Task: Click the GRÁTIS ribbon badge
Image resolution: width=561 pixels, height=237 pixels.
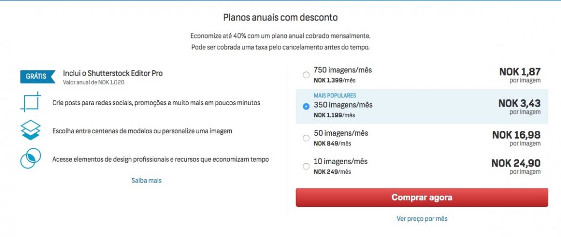Action: click(38, 76)
